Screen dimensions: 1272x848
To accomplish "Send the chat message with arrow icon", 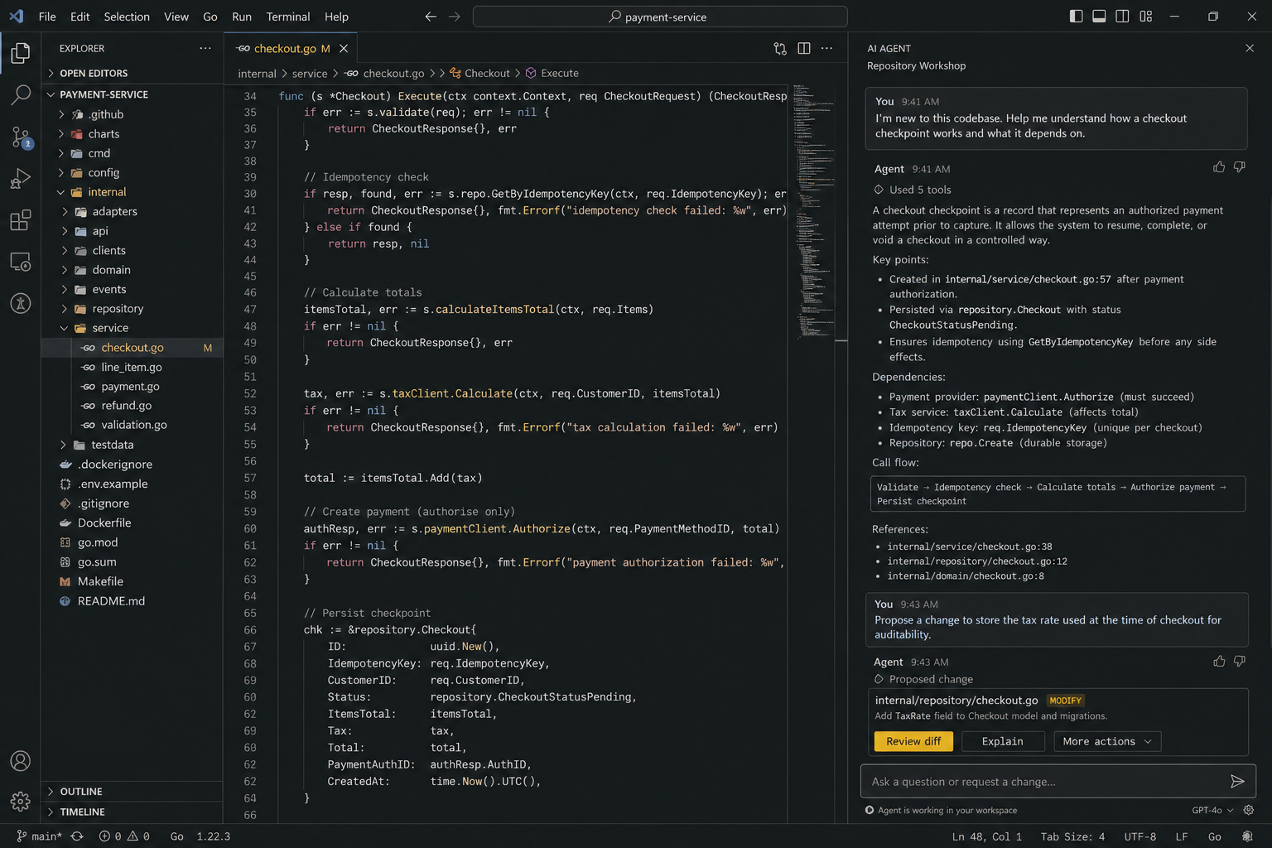I will point(1237,781).
